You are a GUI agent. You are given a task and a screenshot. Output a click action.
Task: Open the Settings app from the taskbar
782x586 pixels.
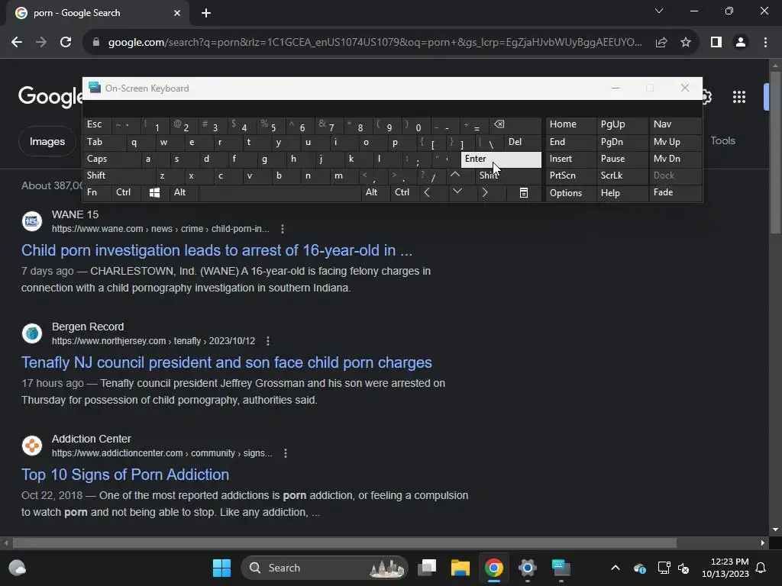(x=527, y=568)
